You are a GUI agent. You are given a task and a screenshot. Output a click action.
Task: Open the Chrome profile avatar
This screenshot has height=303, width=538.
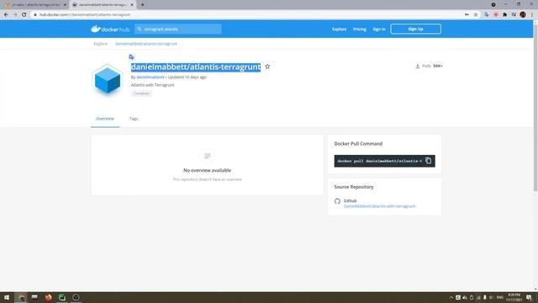tap(523, 14)
